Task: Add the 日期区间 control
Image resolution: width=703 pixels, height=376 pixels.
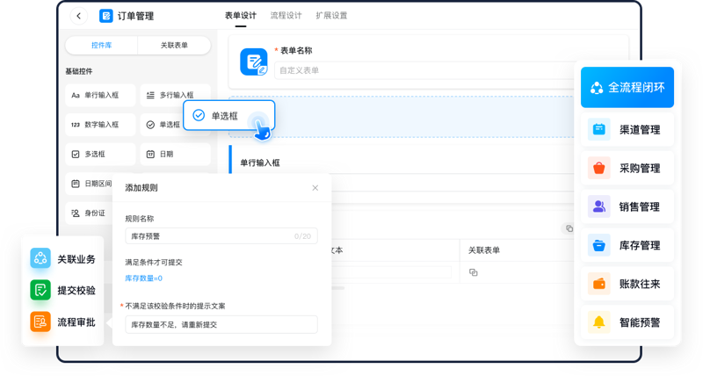Action: (90, 184)
